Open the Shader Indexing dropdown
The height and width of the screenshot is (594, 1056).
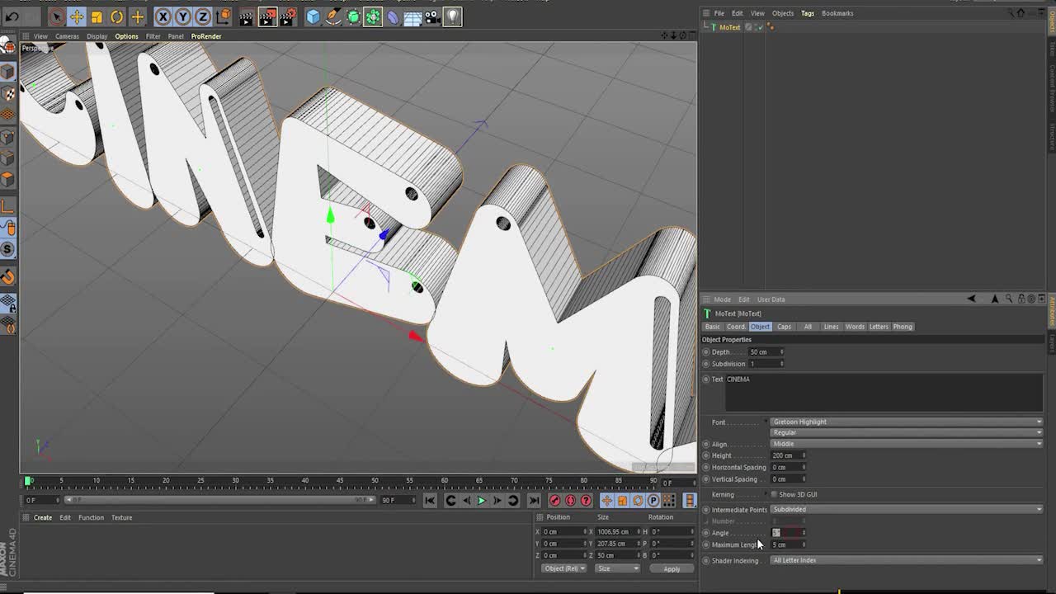click(x=907, y=560)
